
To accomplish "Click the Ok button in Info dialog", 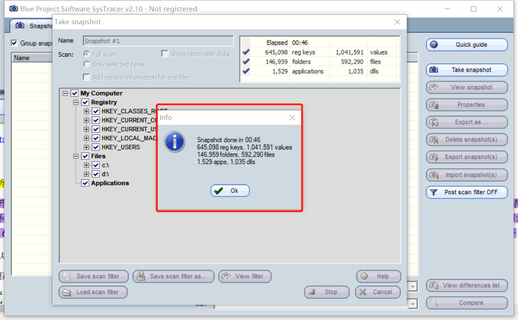I will point(230,191).
